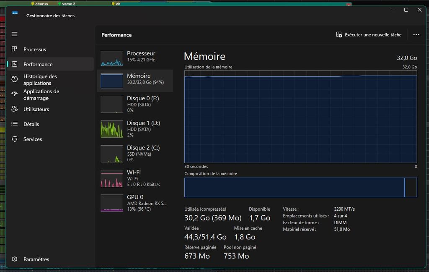Toggle the hamburger navigation menu
The width and height of the screenshot is (429, 272).
tap(15, 34)
